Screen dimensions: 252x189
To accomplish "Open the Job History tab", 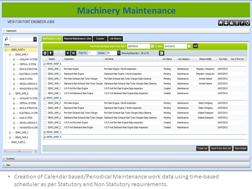I will click(115, 39).
